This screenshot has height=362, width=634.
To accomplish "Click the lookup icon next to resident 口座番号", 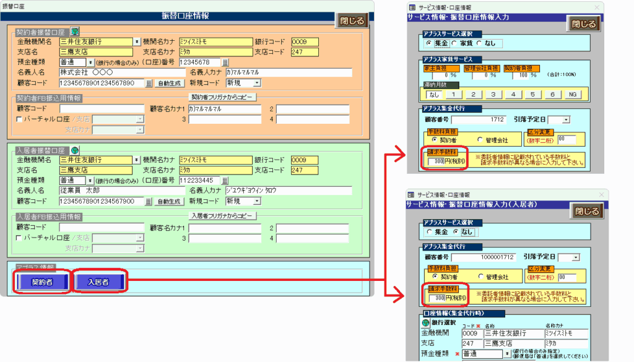I will (x=225, y=181).
